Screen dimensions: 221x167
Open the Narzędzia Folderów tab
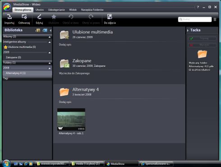92,10
